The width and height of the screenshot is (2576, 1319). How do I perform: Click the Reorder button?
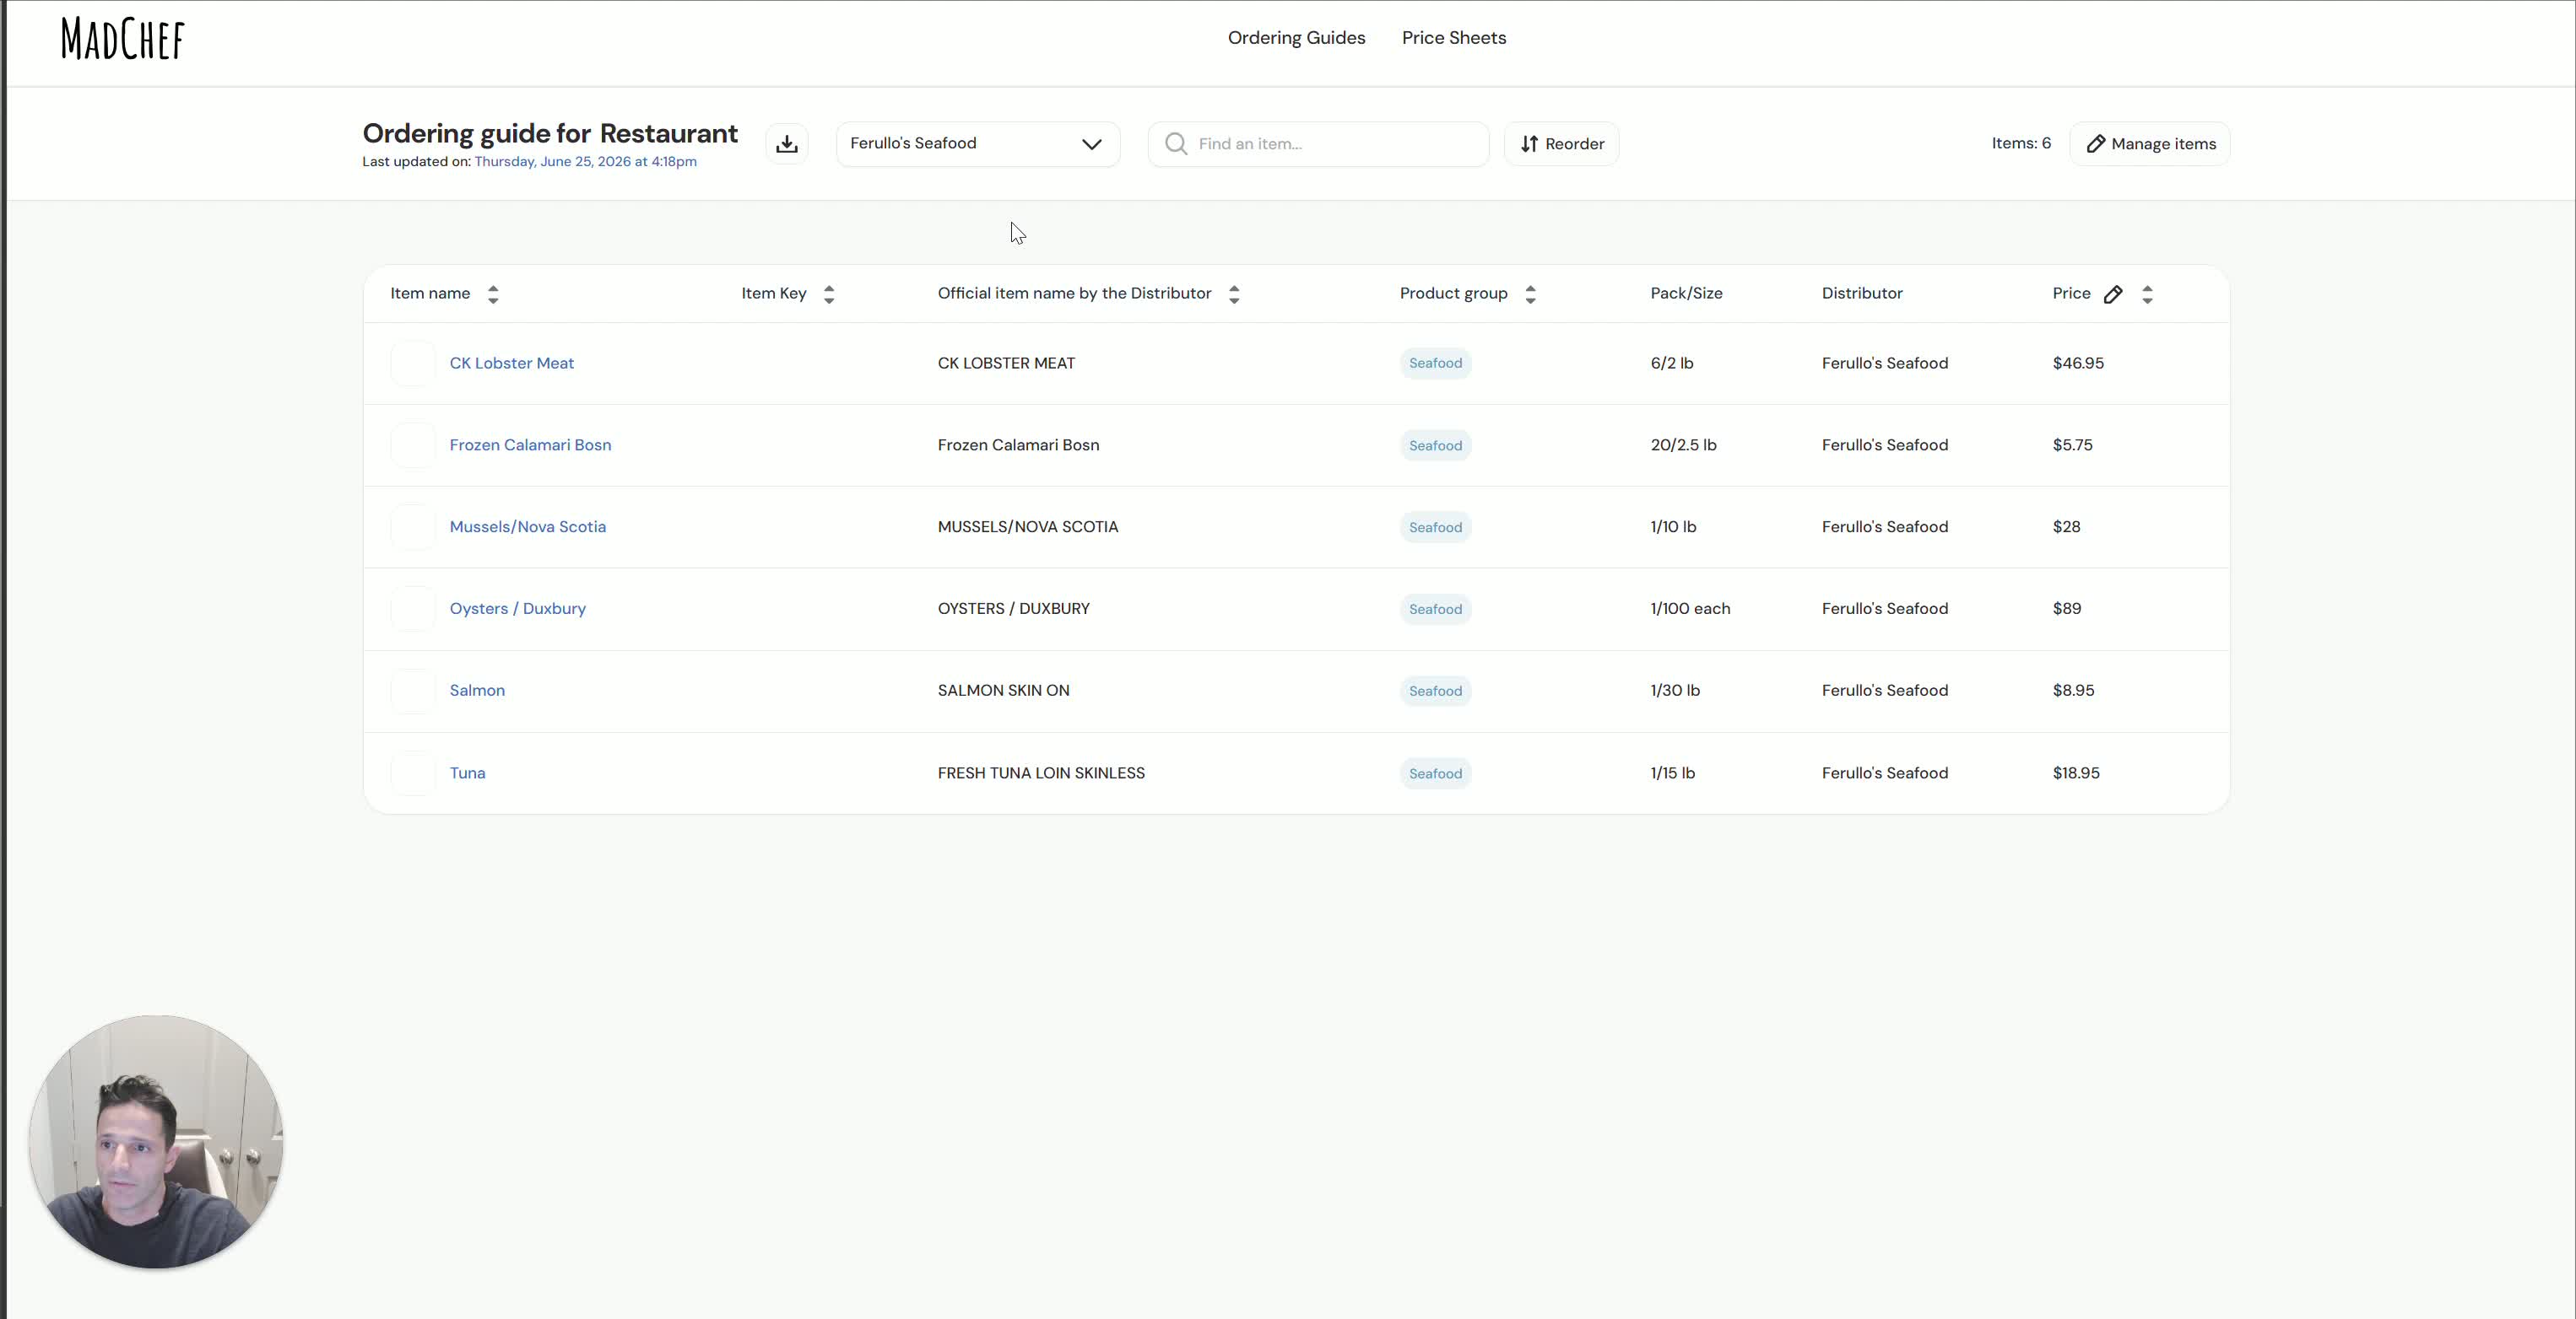coord(1561,144)
